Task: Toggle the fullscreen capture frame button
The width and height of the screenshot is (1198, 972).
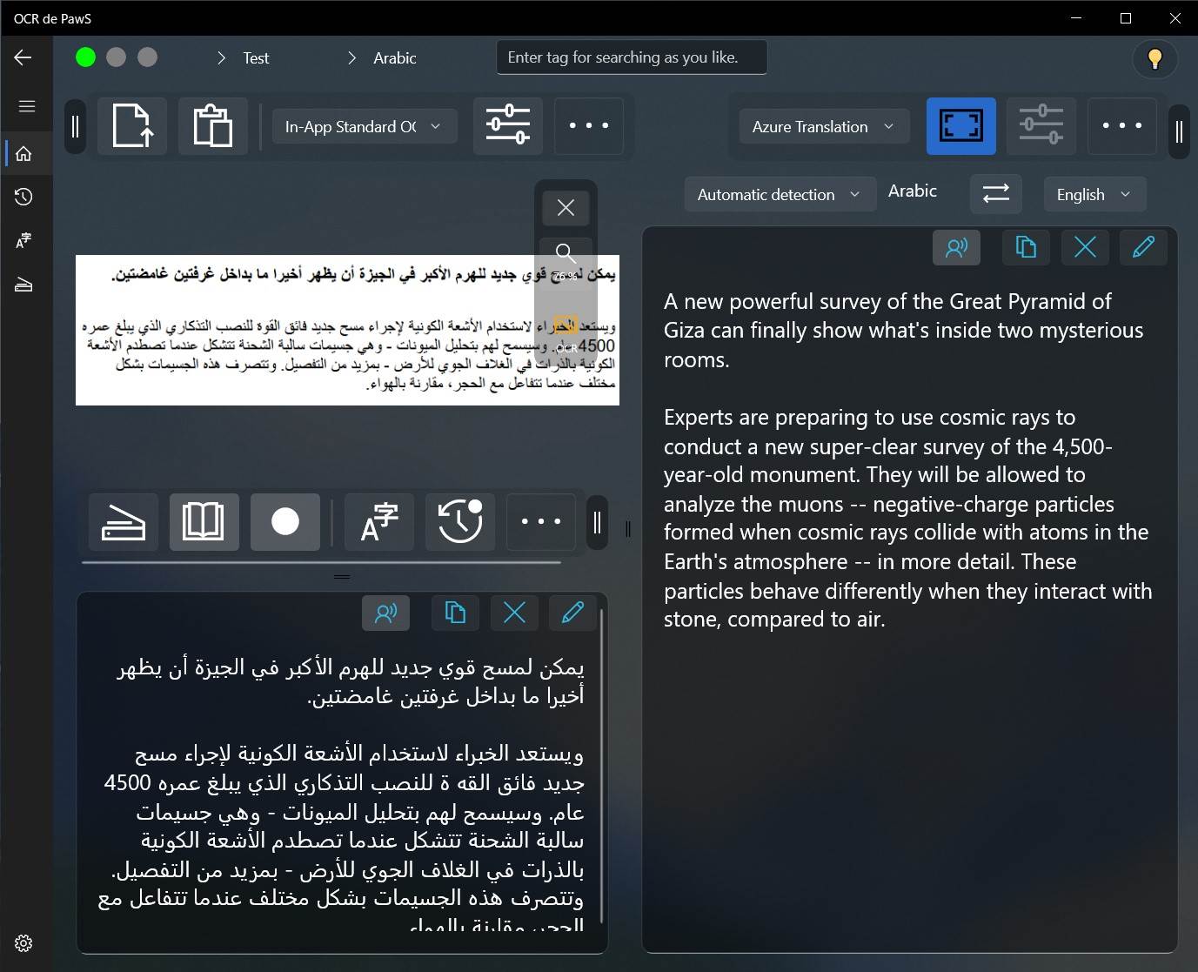Action: click(960, 126)
